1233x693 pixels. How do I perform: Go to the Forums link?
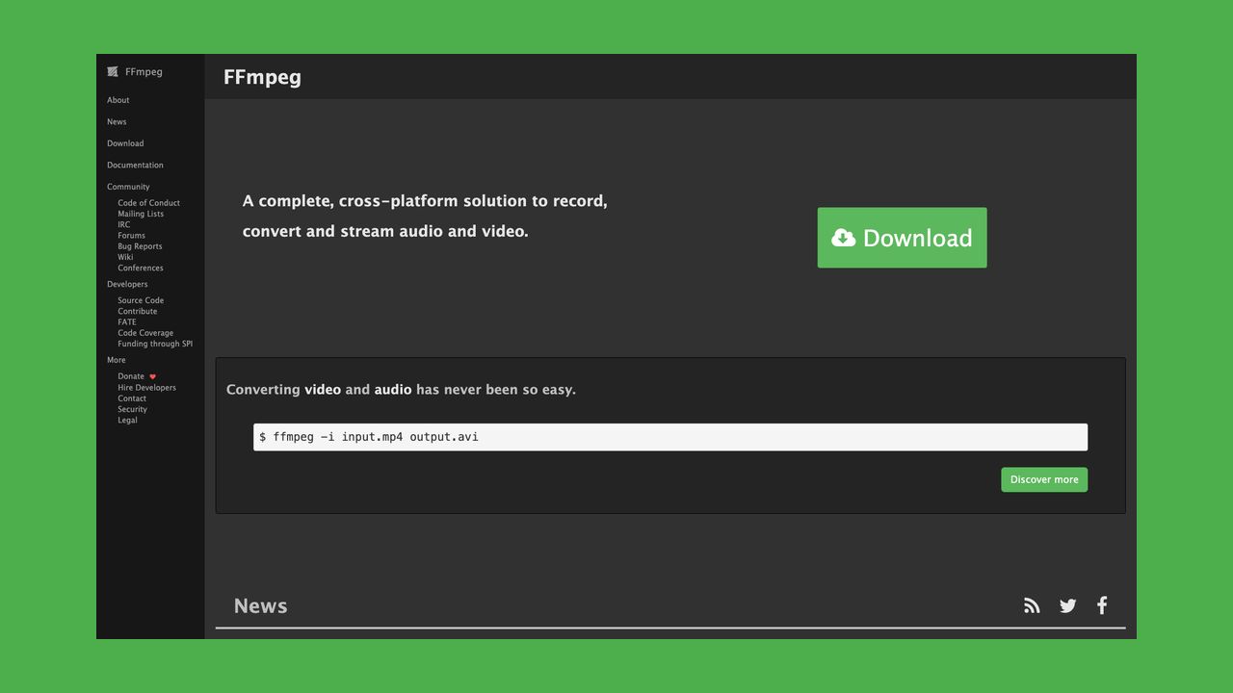[131, 236]
